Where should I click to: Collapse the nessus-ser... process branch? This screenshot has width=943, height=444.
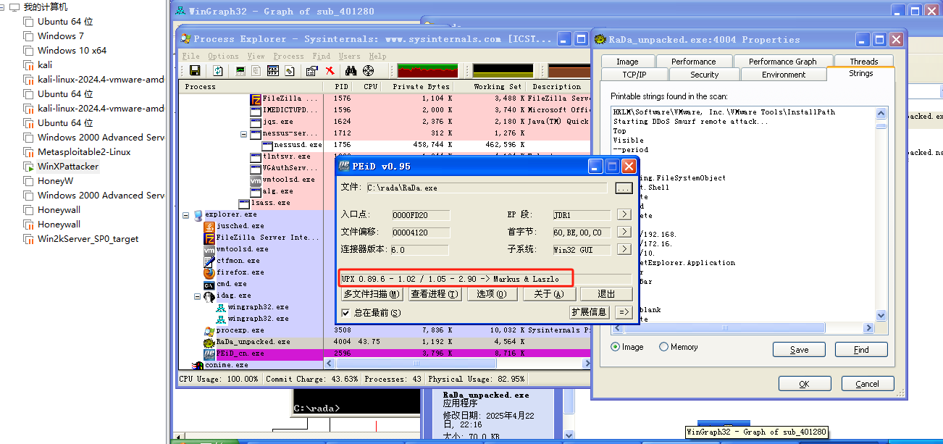point(245,133)
